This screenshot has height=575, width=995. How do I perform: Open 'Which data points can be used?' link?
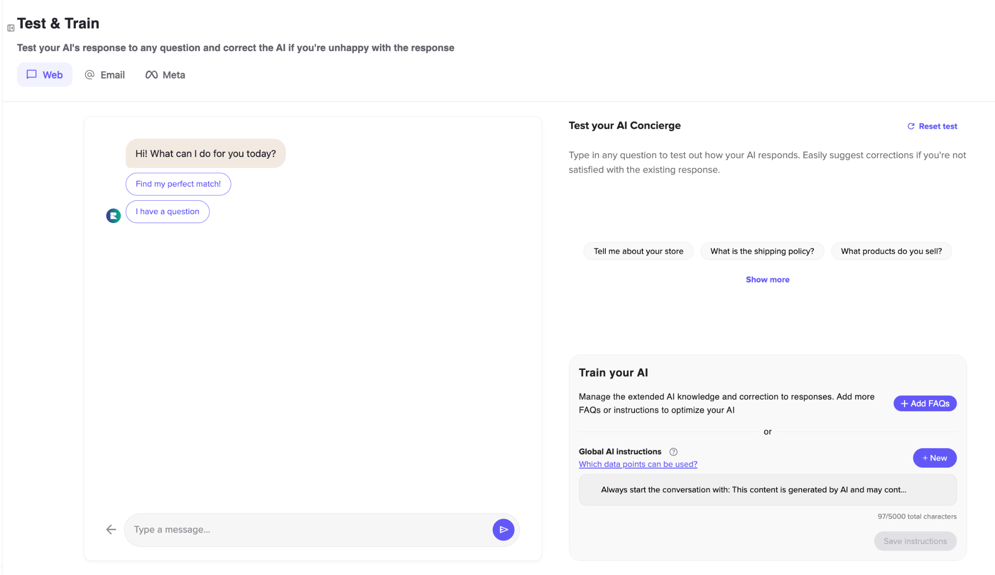(x=638, y=464)
